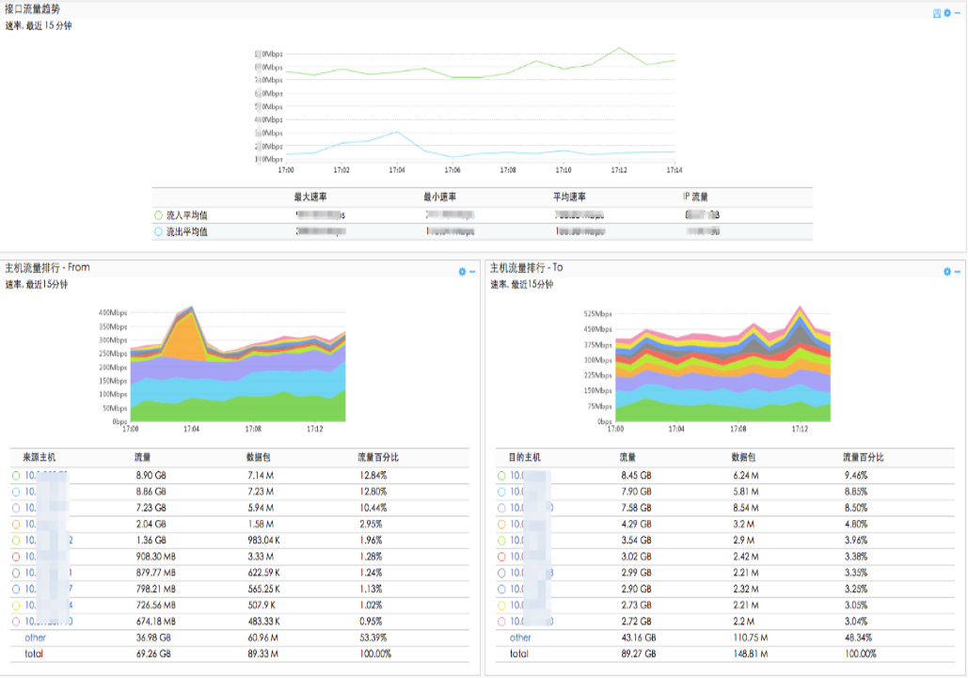Open destination host link in 2.72 GB row

point(532,622)
